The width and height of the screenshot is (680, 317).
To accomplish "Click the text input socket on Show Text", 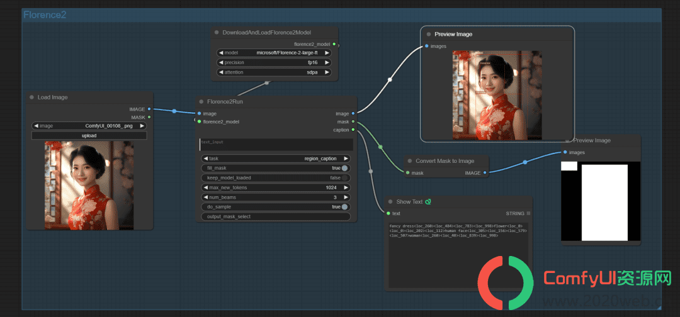I will 388,213.
